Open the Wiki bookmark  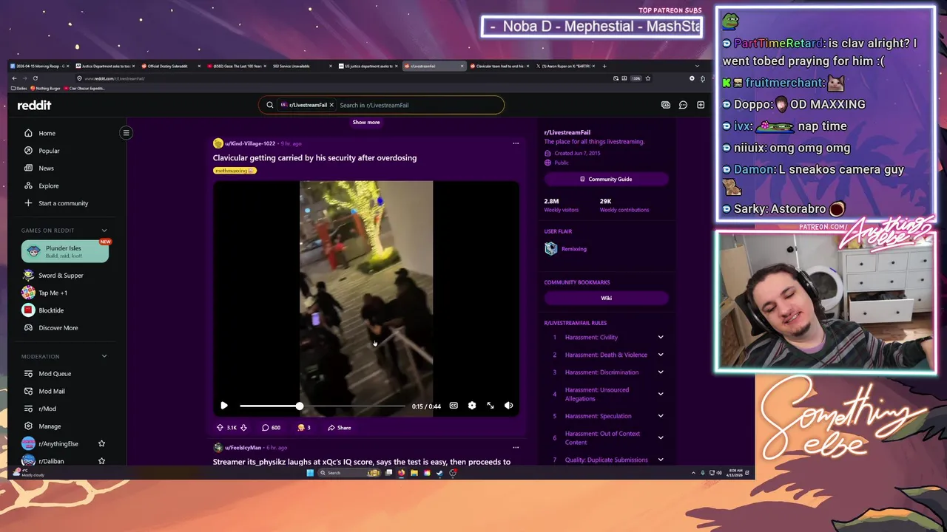click(606, 298)
